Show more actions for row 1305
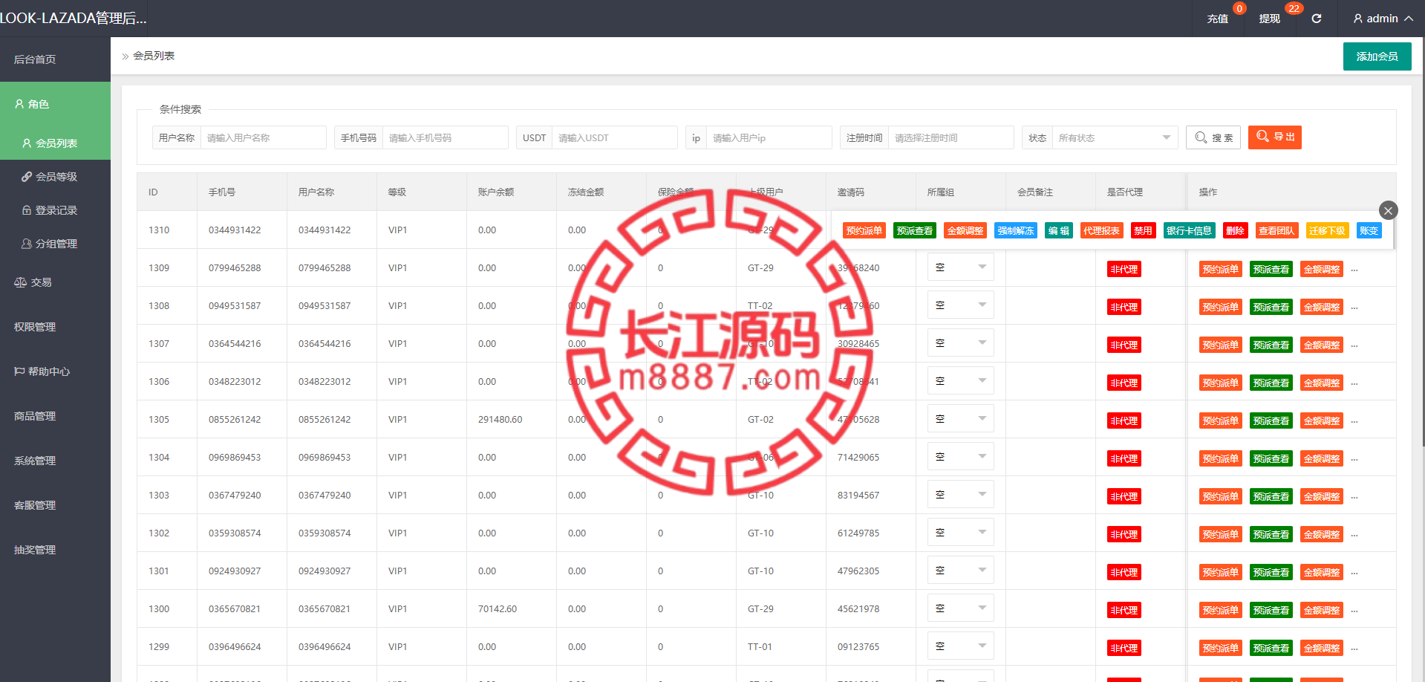The width and height of the screenshot is (1425, 682). [x=1354, y=421]
